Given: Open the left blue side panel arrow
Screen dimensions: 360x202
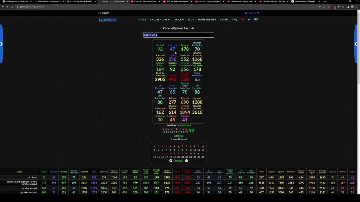Looking at the screenshot, I should [1, 44].
